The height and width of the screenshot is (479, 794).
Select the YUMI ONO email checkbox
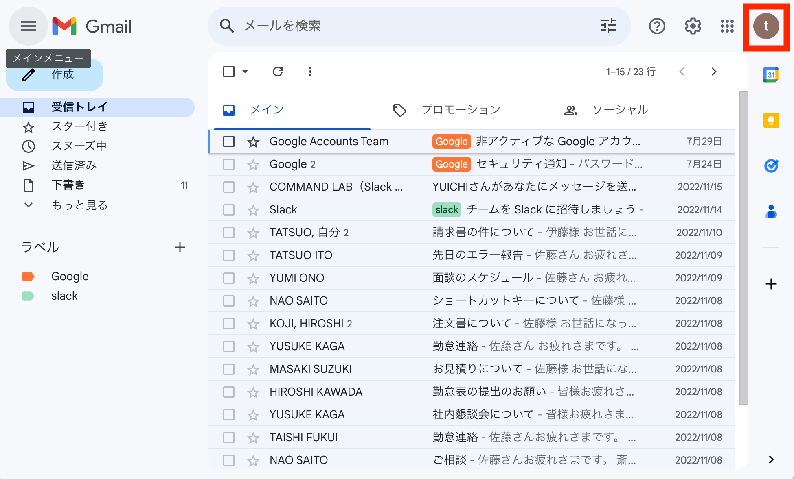pyautogui.click(x=229, y=278)
